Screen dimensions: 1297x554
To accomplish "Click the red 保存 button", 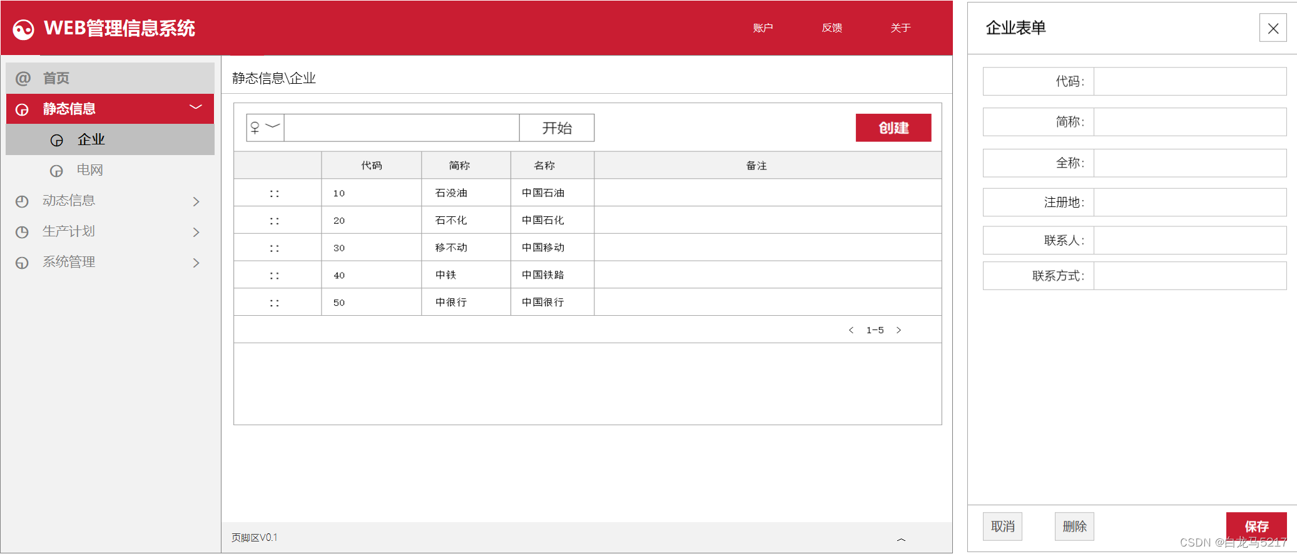I will [x=1256, y=526].
